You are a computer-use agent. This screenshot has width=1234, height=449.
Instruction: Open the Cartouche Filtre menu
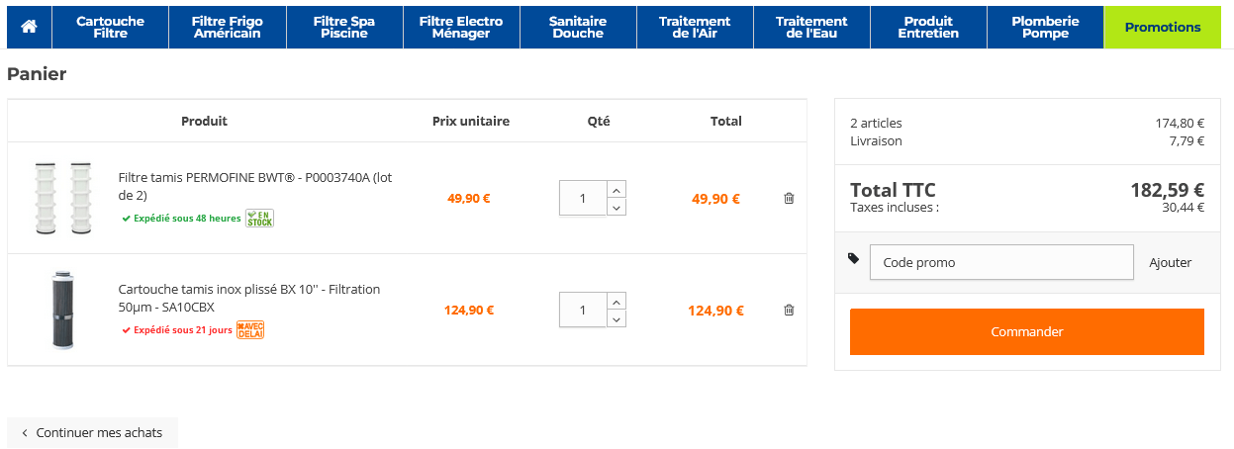tap(110, 27)
